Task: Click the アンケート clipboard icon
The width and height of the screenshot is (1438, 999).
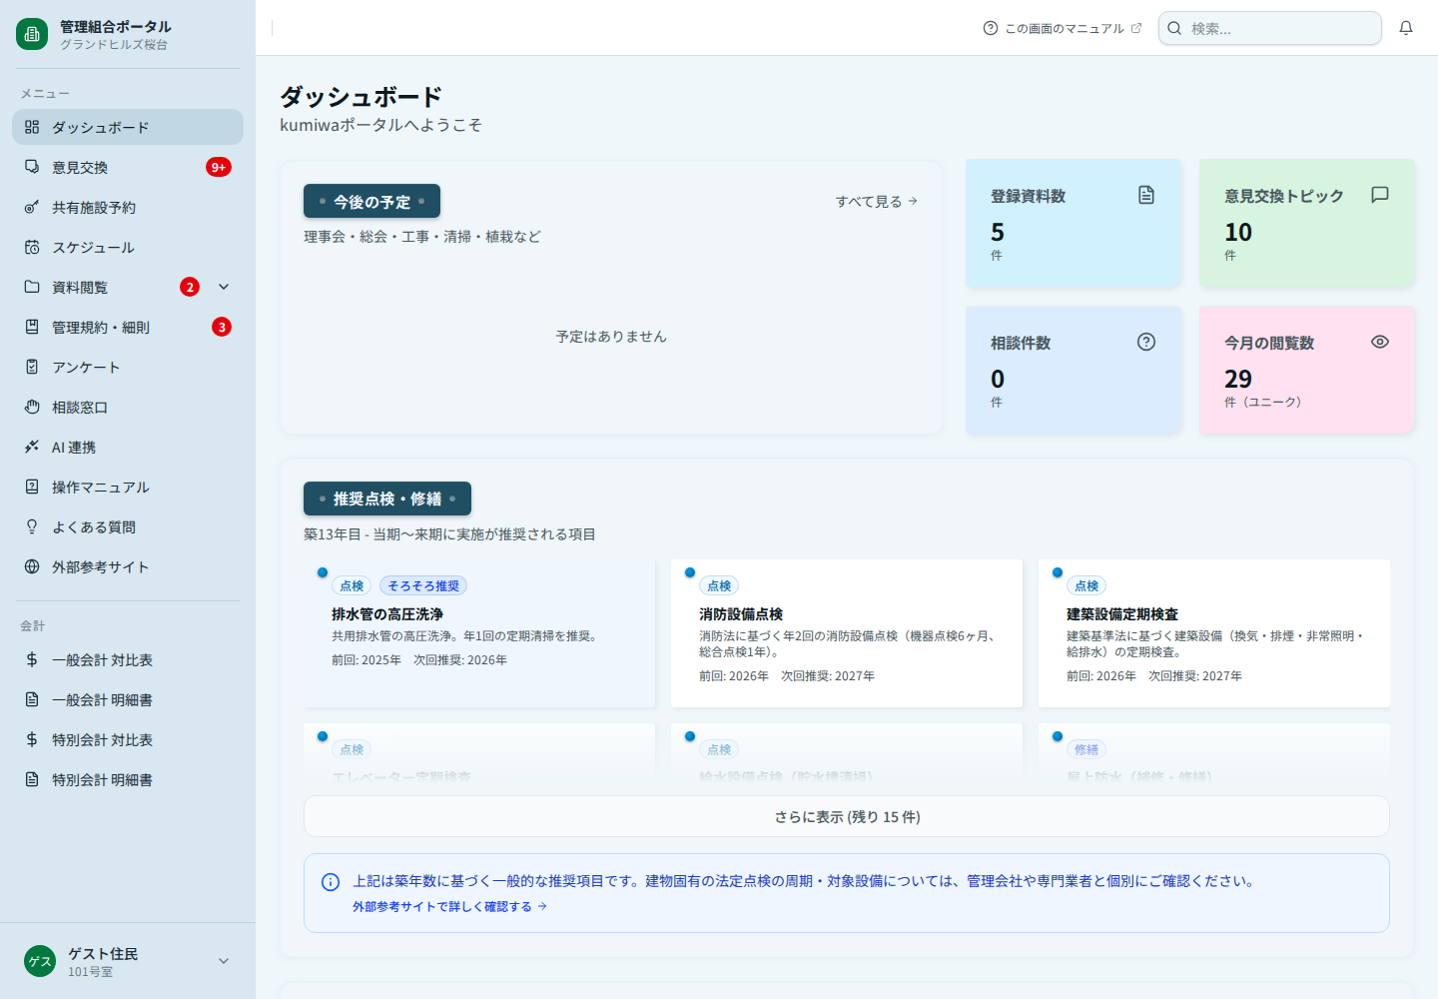Action: click(32, 367)
